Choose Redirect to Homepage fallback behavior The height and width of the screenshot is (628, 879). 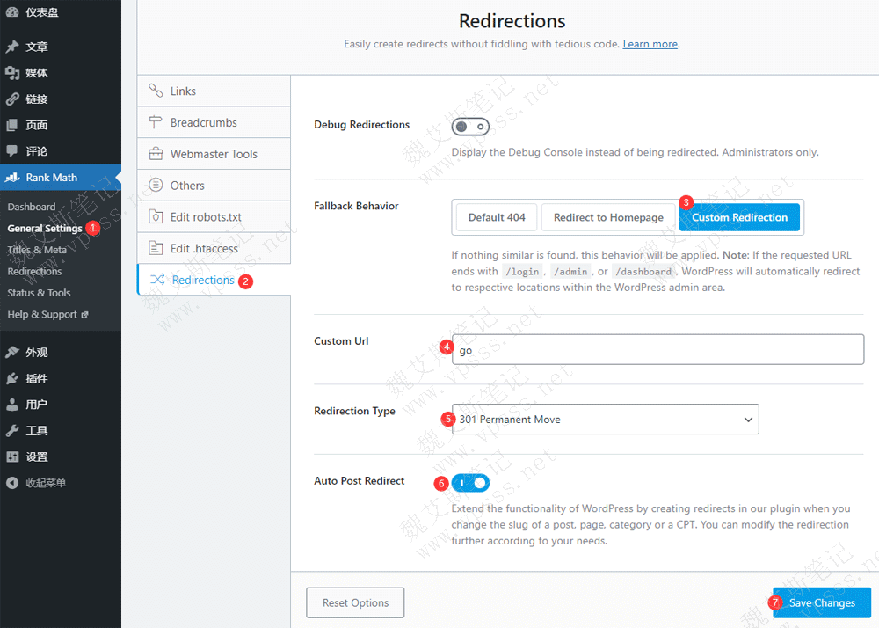608,217
